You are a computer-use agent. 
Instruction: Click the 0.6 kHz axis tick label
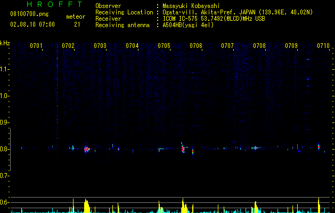(4, 202)
